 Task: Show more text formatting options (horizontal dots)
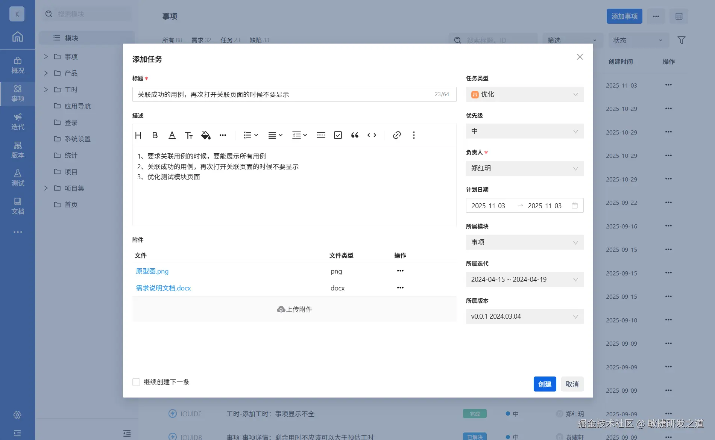click(223, 135)
